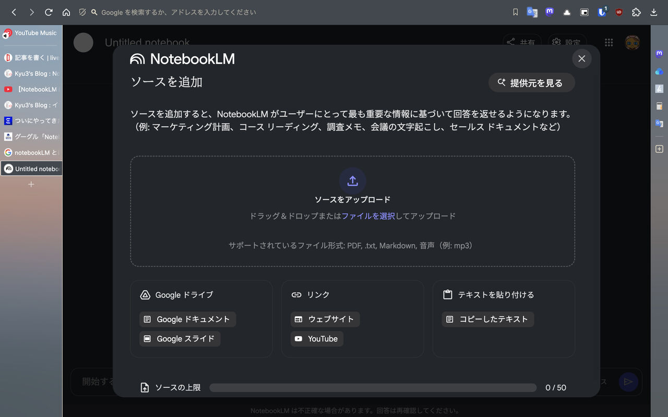The height and width of the screenshot is (417, 668).
Task: Select the Untitled notebook tab
Action: coord(31,169)
